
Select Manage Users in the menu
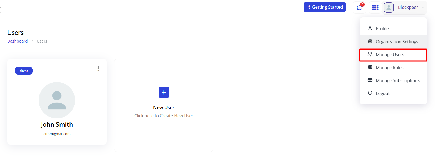pyautogui.click(x=390, y=55)
